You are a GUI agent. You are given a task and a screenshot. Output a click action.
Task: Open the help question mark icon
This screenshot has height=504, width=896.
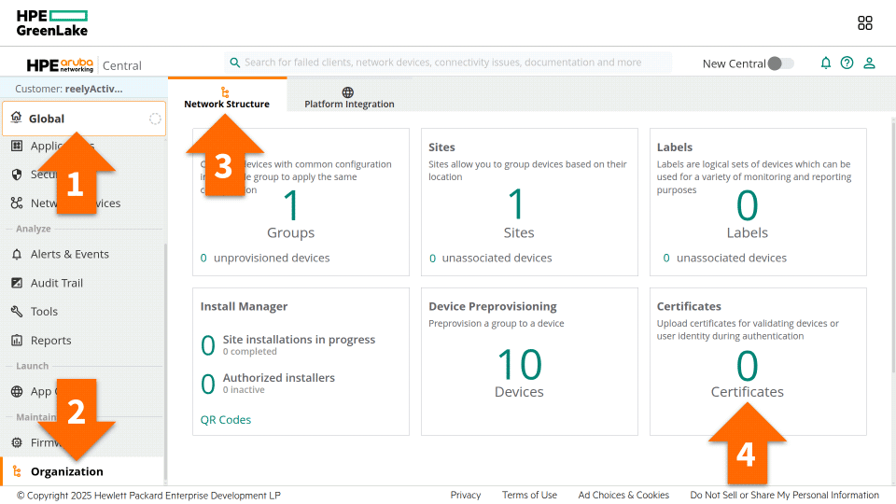click(847, 63)
